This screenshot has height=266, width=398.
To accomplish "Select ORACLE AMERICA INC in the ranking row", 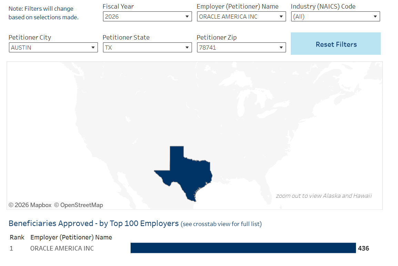I will pos(62,248).
